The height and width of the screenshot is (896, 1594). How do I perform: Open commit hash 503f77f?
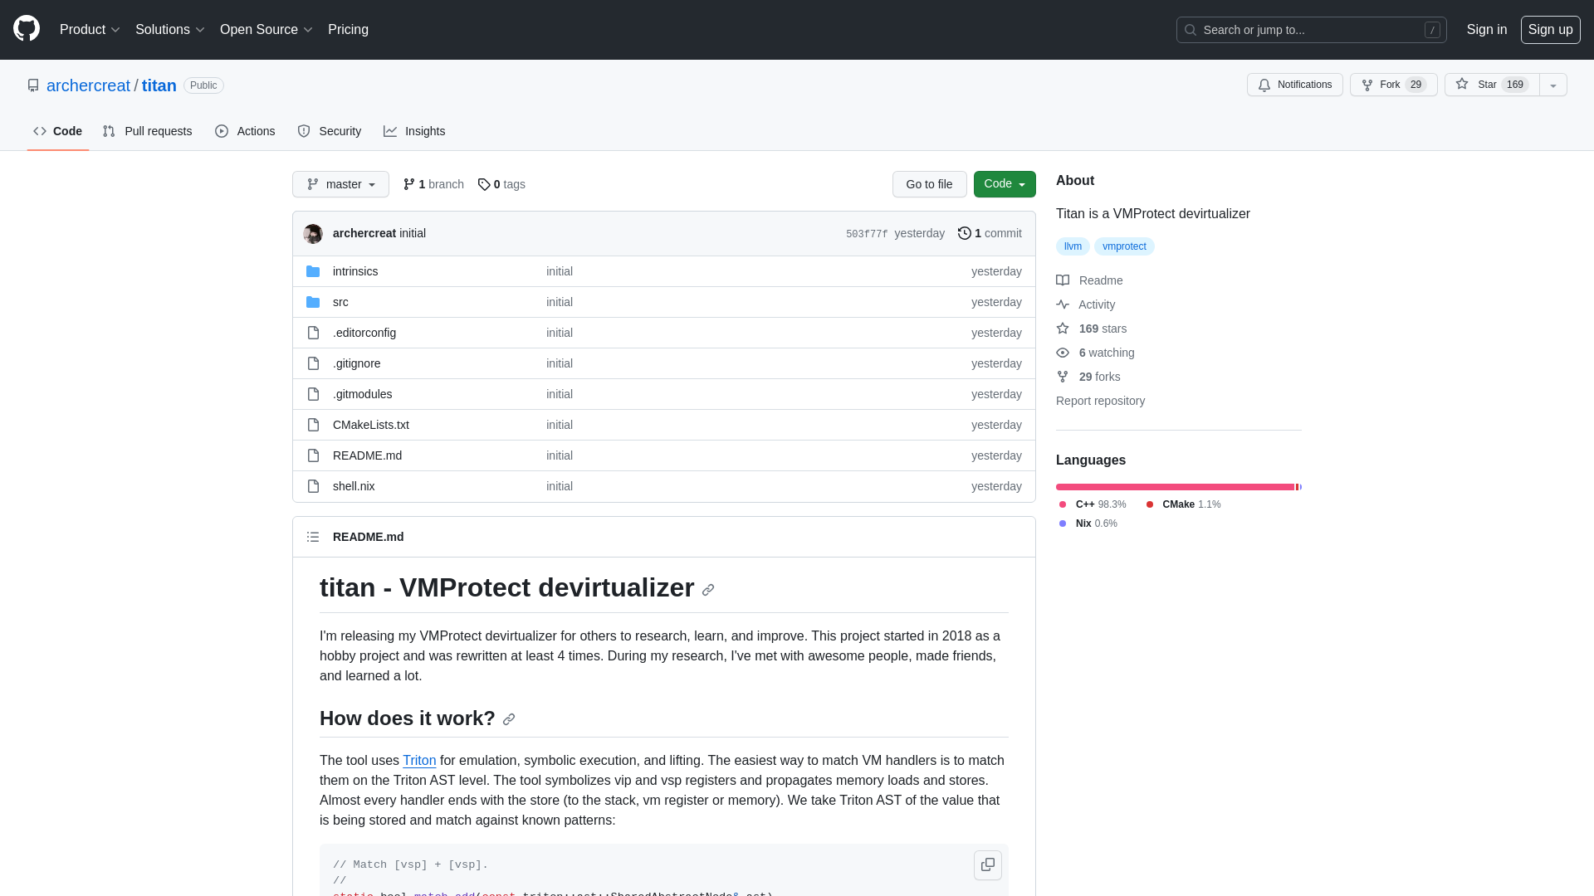pyautogui.click(x=867, y=234)
